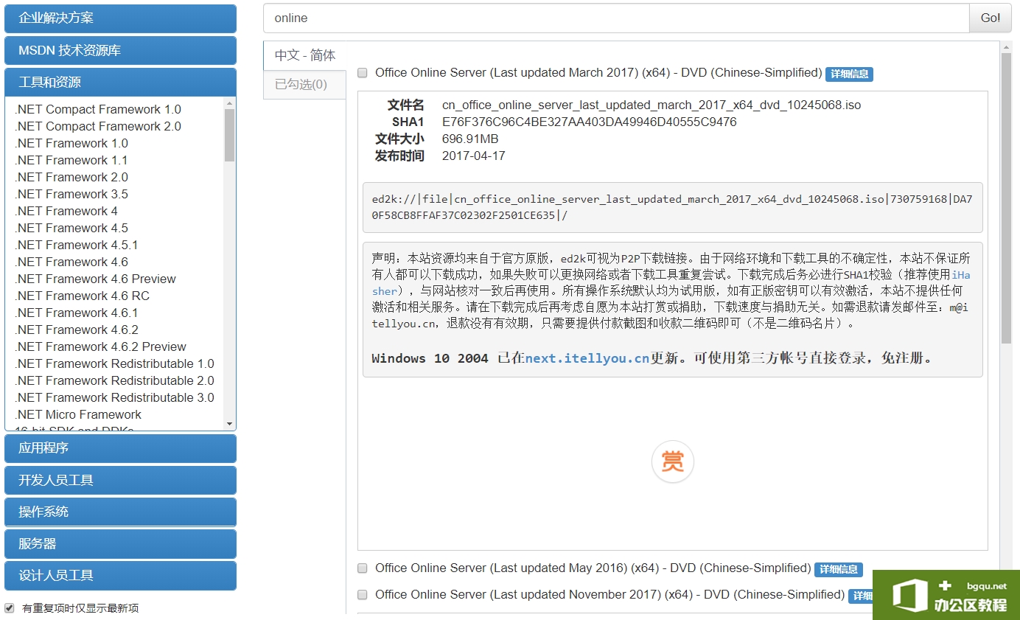Select .NET Compact Framework 1.0
Viewport: 1020px width, 620px height.
[97, 109]
